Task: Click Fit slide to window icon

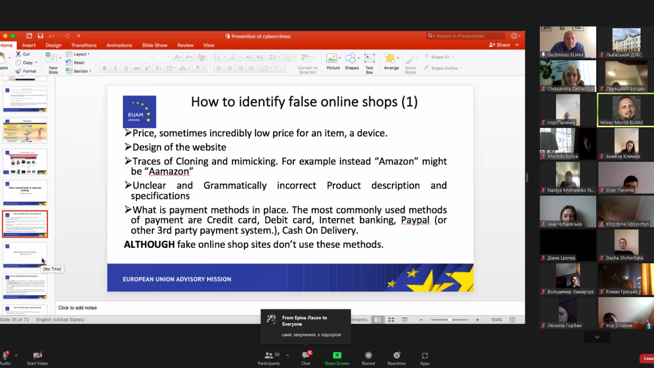Action: coord(512,319)
